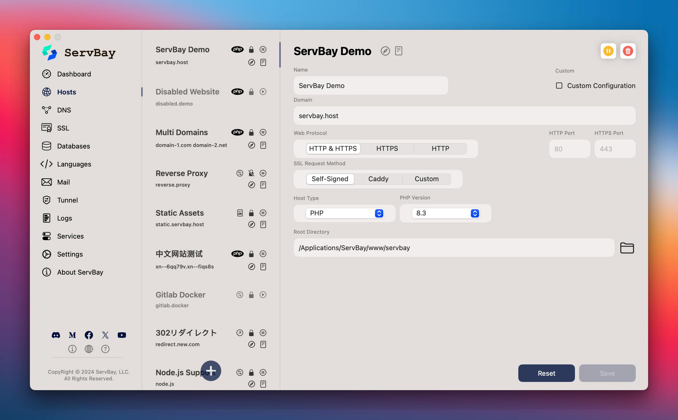Click the hosts list scrollbar
The height and width of the screenshot is (420, 678).
280,55
